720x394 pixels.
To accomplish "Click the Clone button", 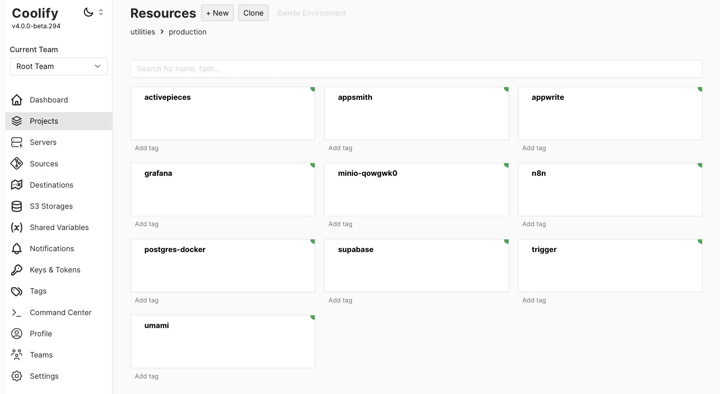I will [253, 13].
